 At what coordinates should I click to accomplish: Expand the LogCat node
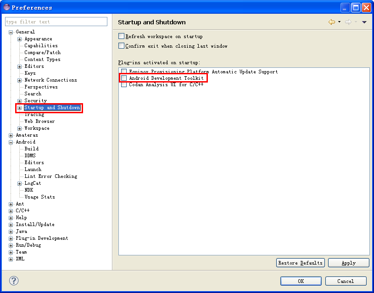20,183
